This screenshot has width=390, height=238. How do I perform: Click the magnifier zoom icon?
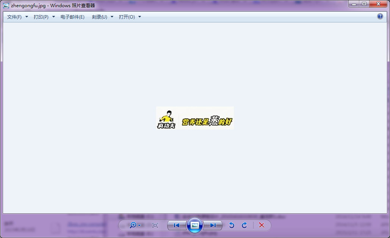tap(133, 225)
